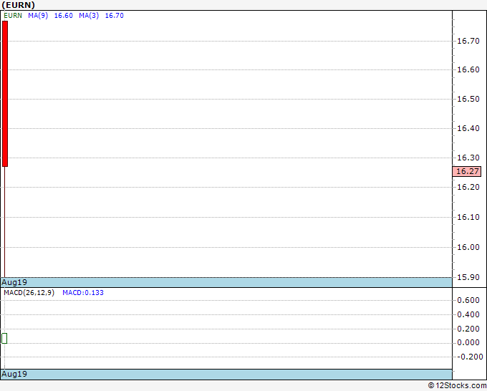Click the MACD:0.133 value readout
Viewport: 487px width, 391px height.
click(x=83, y=293)
